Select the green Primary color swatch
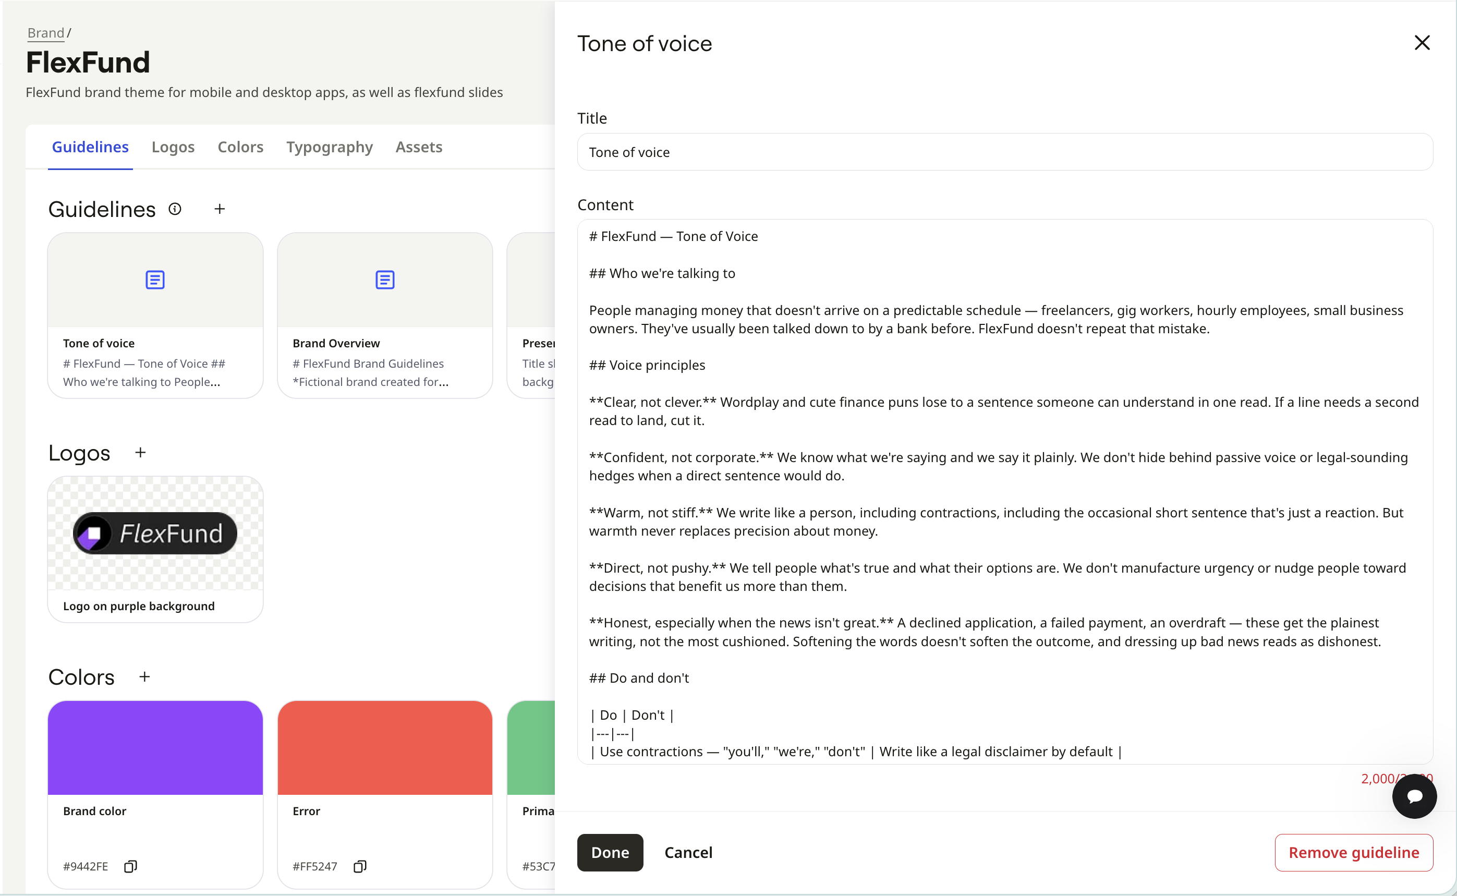 coord(531,747)
